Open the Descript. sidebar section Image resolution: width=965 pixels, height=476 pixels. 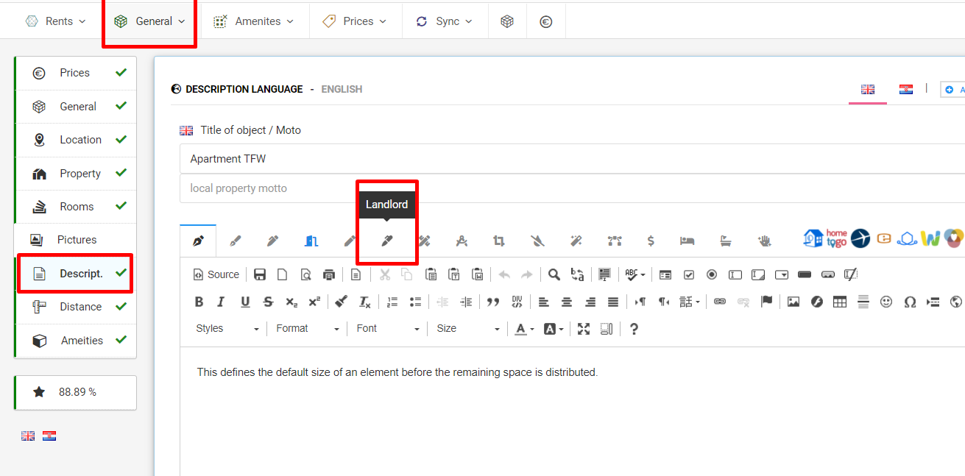(x=76, y=274)
